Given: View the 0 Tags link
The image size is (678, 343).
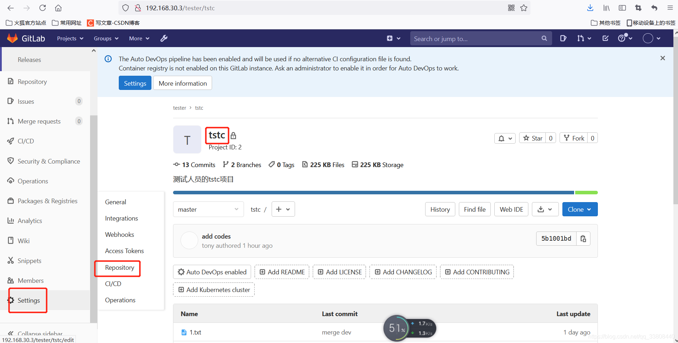Looking at the screenshot, I should [282, 165].
